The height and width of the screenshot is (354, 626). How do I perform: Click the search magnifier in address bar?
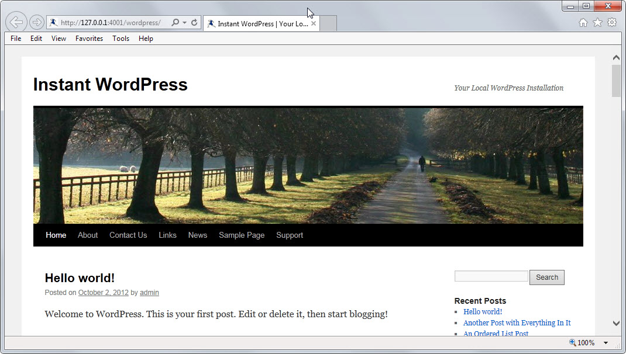175,23
